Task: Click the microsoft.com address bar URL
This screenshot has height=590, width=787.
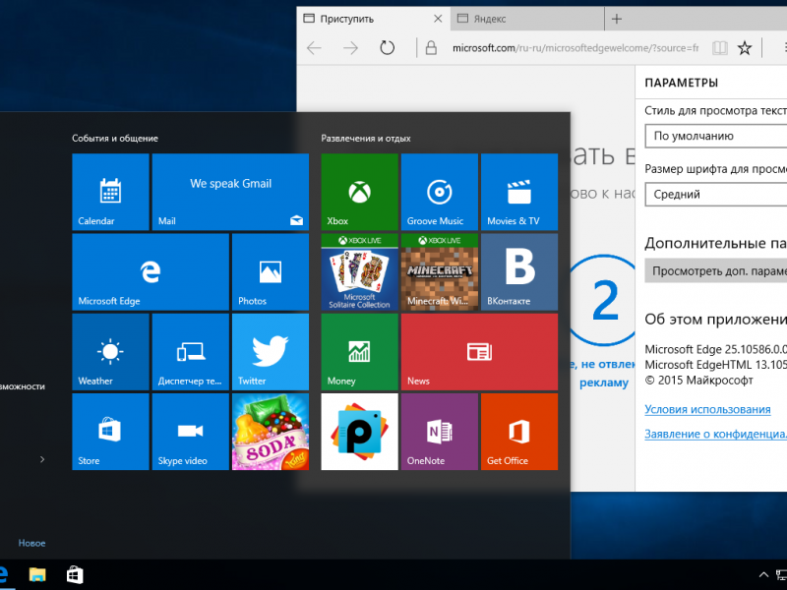Action: pyautogui.click(x=575, y=48)
